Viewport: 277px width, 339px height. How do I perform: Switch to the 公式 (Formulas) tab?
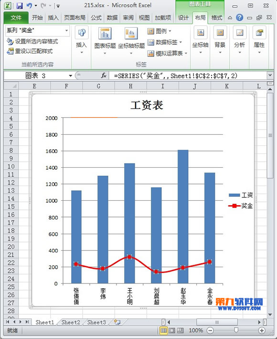click(96, 18)
